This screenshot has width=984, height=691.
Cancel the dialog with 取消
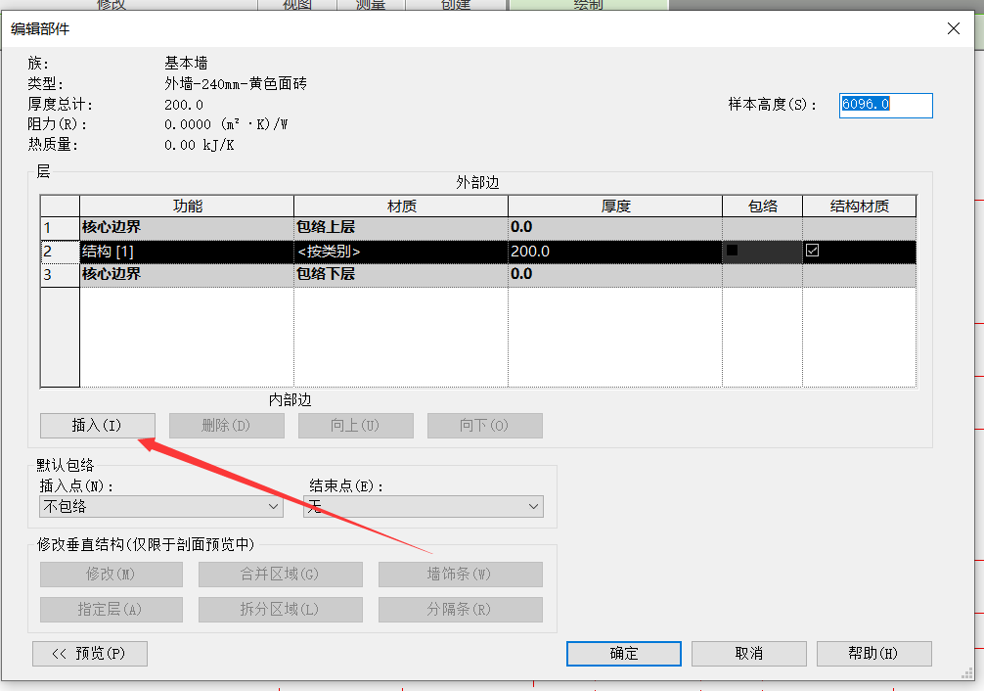coord(748,654)
